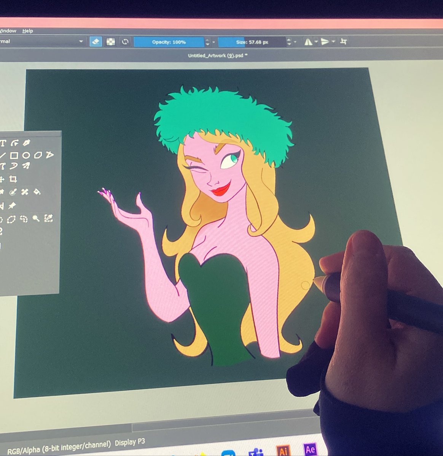Toggle Horizontal Mirror tool
The height and width of the screenshot is (456, 443).
tap(308, 42)
